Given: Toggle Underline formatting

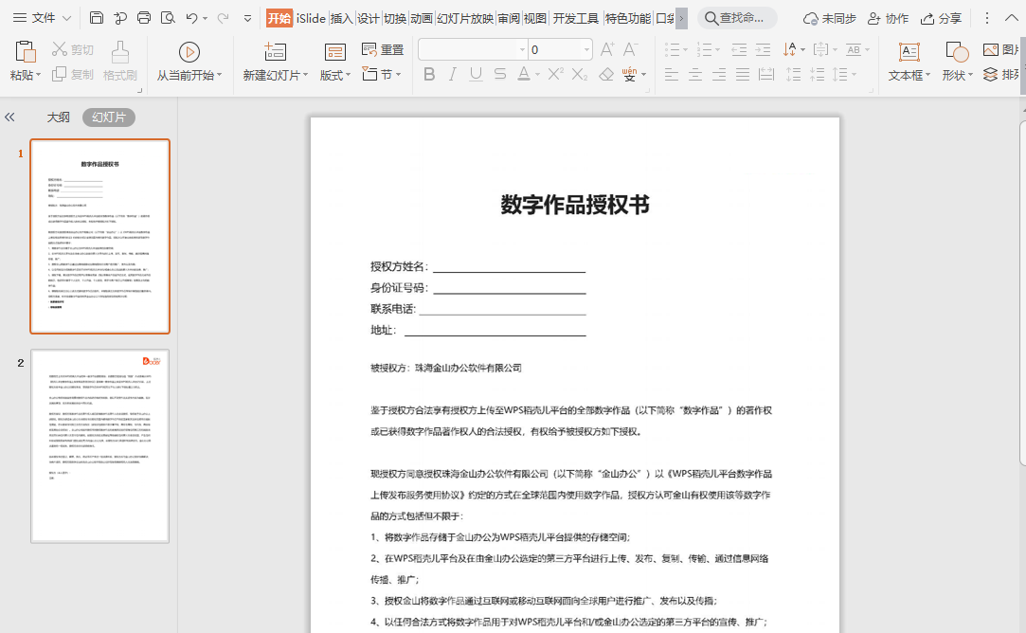Looking at the screenshot, I should tap(476, 74).
